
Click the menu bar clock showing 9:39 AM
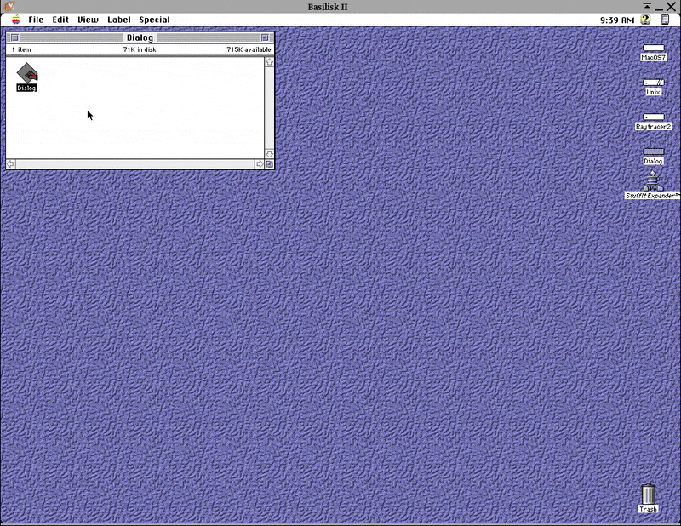coord(617,20)
